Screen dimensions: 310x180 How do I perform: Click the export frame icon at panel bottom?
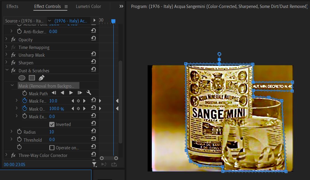(x=114, y=164)
